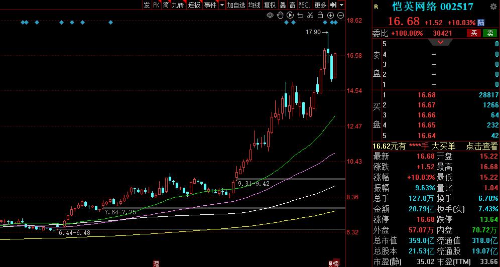Click bid level 1 price 16.68
Image resolution: width=500 pixels, height=267 pixels.
[426, 95]
